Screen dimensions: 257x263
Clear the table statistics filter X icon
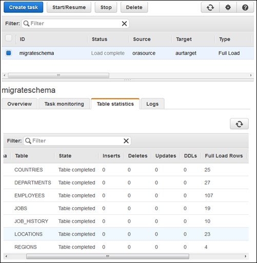click(126, 141)
